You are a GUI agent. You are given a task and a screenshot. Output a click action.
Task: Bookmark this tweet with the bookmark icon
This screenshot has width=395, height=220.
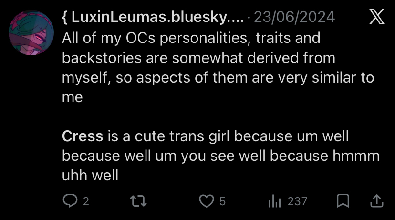(343, 201)
